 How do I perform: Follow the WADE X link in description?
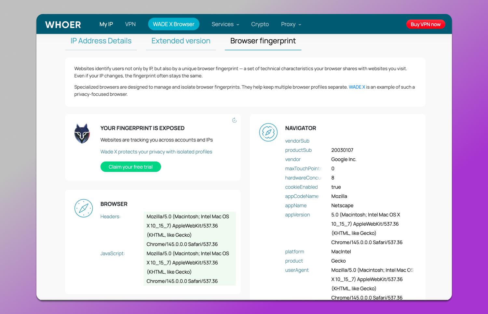point(357,87)
